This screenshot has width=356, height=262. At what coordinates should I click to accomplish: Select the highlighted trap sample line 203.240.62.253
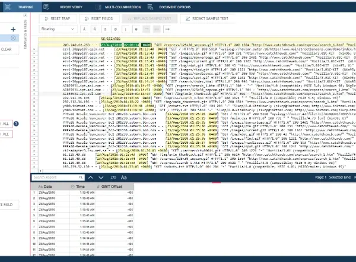(197, 45)
